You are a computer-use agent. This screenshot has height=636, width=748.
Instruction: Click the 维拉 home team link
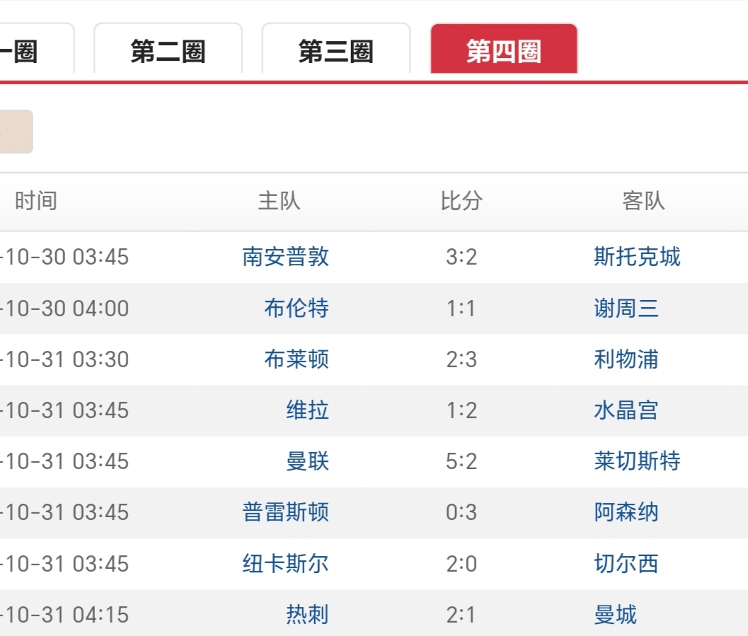coord(307,410)
